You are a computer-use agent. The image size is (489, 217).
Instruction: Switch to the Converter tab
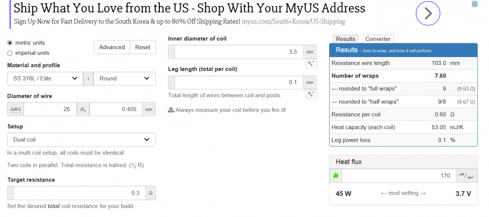click(378, 39)
